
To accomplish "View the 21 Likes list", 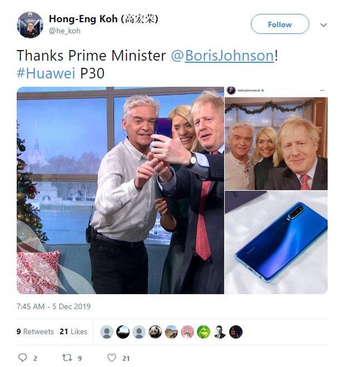I will click(x=73, y=331).
